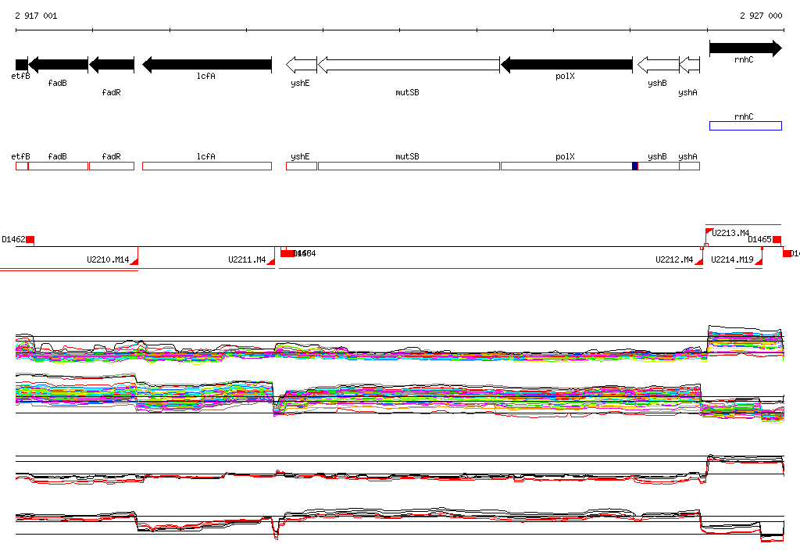Click the mutSB label above the red box
The width and height of the screenshot is (800, 558).
tap(407, 157)
